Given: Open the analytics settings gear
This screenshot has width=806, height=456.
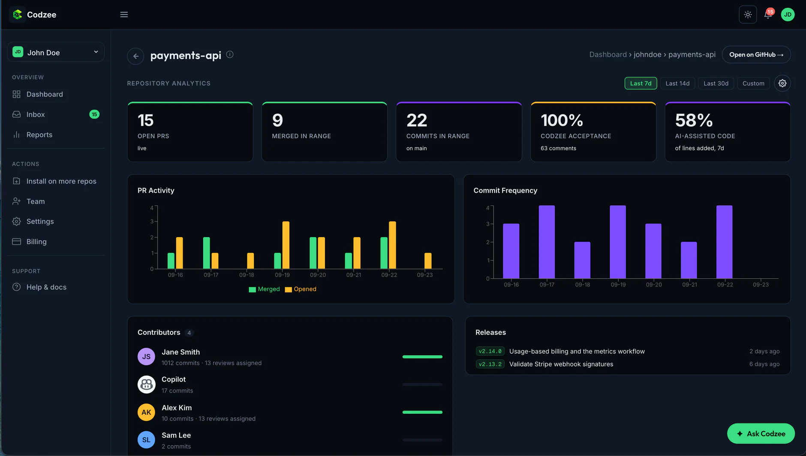Looking at the screenshot, I should (x=782, y=83).
